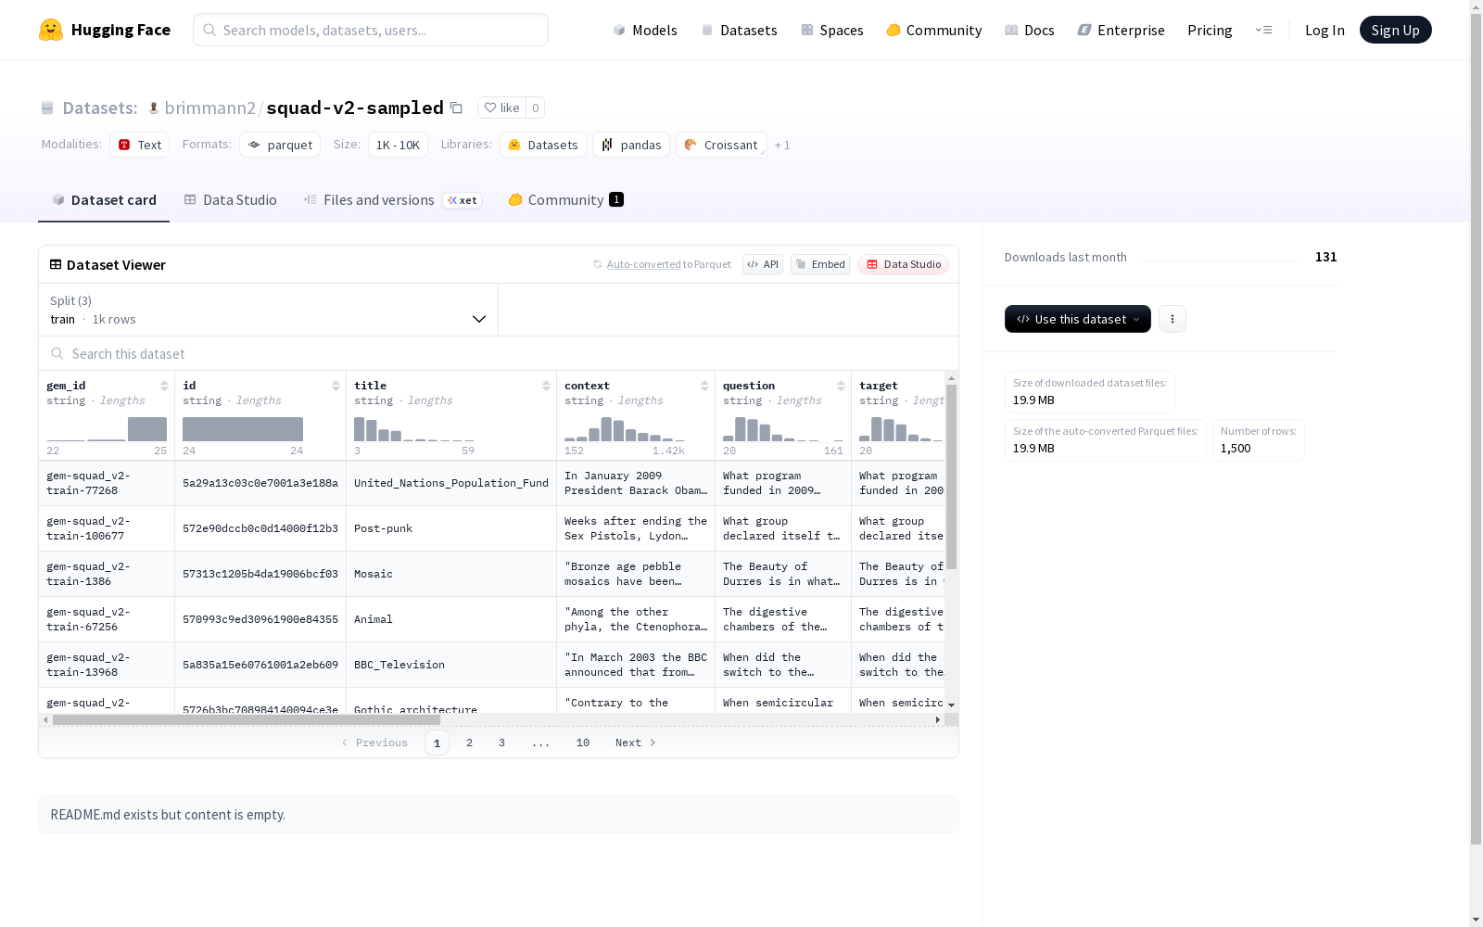Go to page 2 of the table
Screen dimensions: 1483x927
(470, 743)
